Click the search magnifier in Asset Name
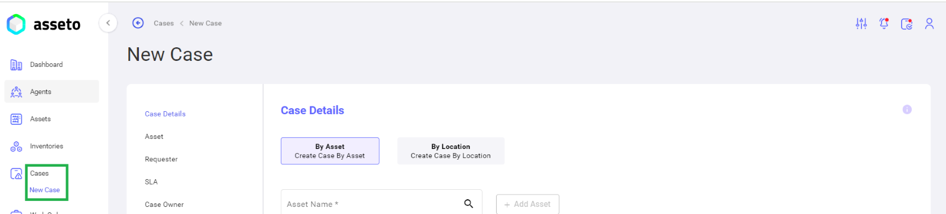 click(468, 203)
